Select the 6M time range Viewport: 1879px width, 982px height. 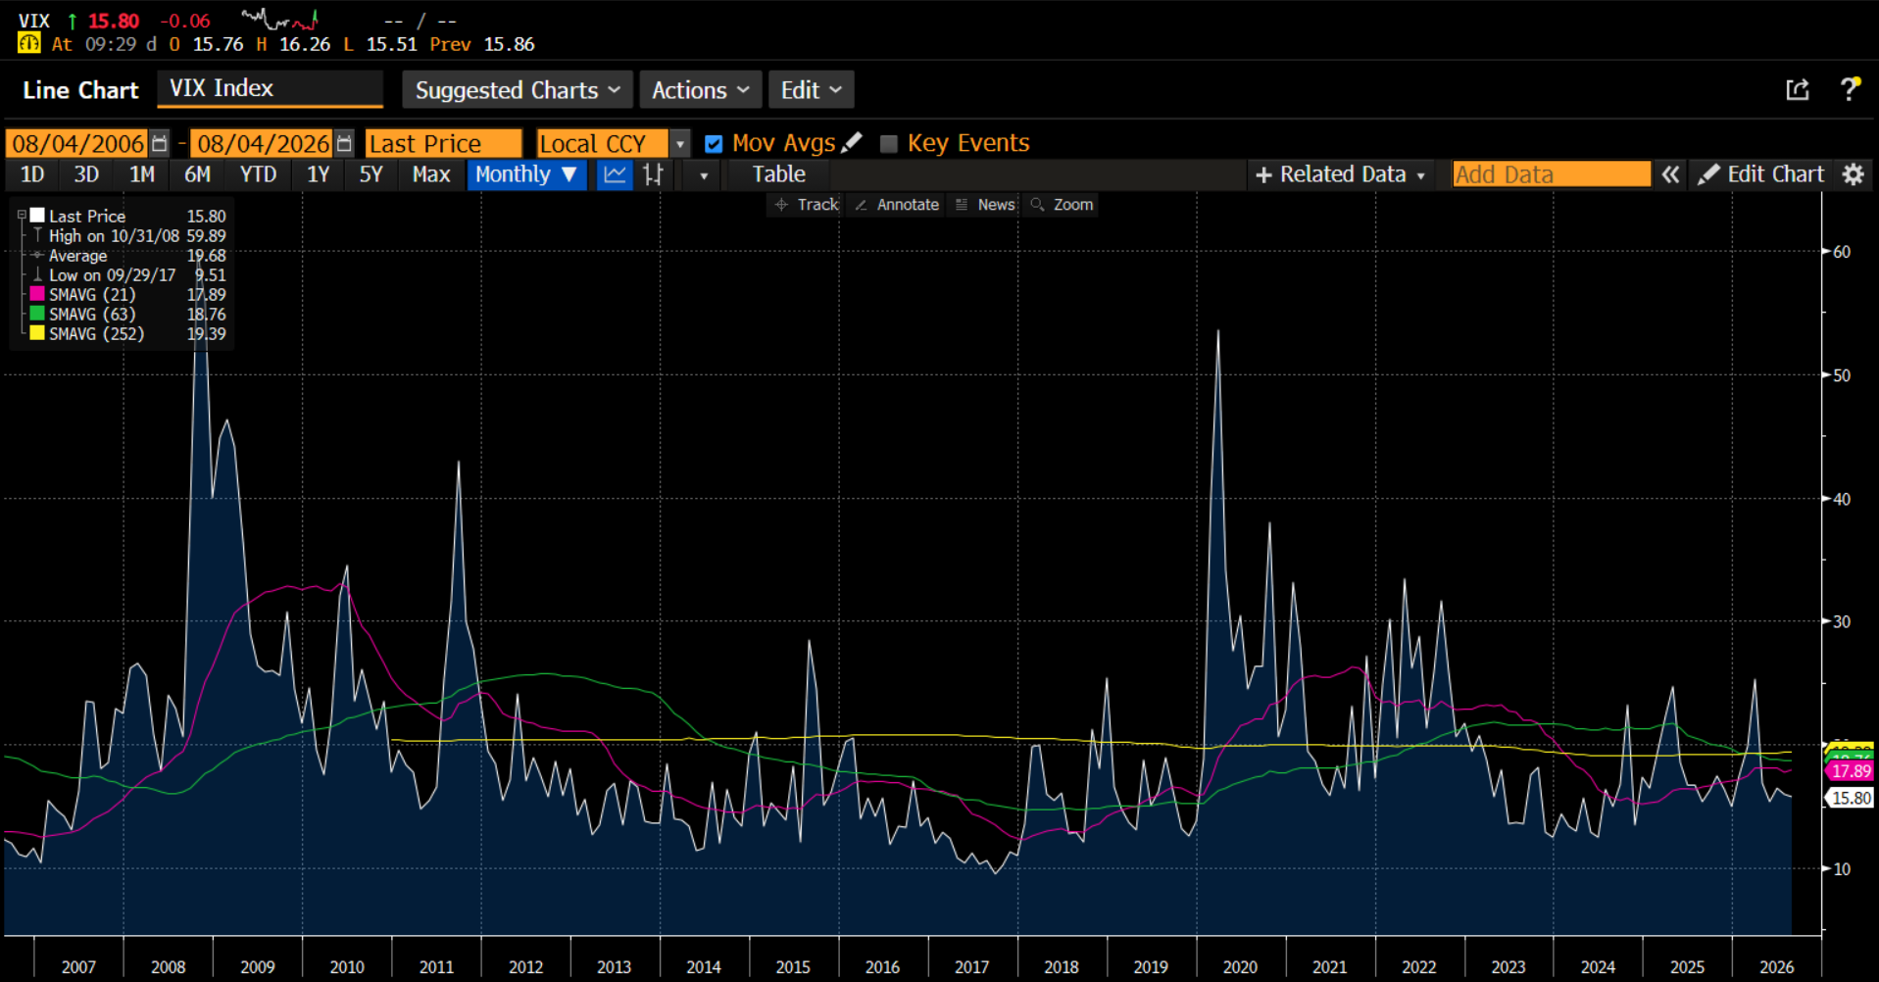pos(197,174)
